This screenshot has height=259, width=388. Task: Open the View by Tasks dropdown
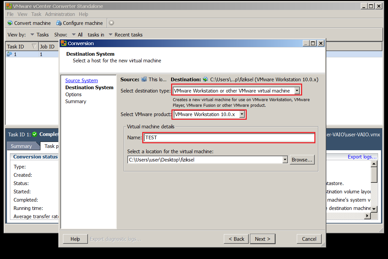coord(32,34)
